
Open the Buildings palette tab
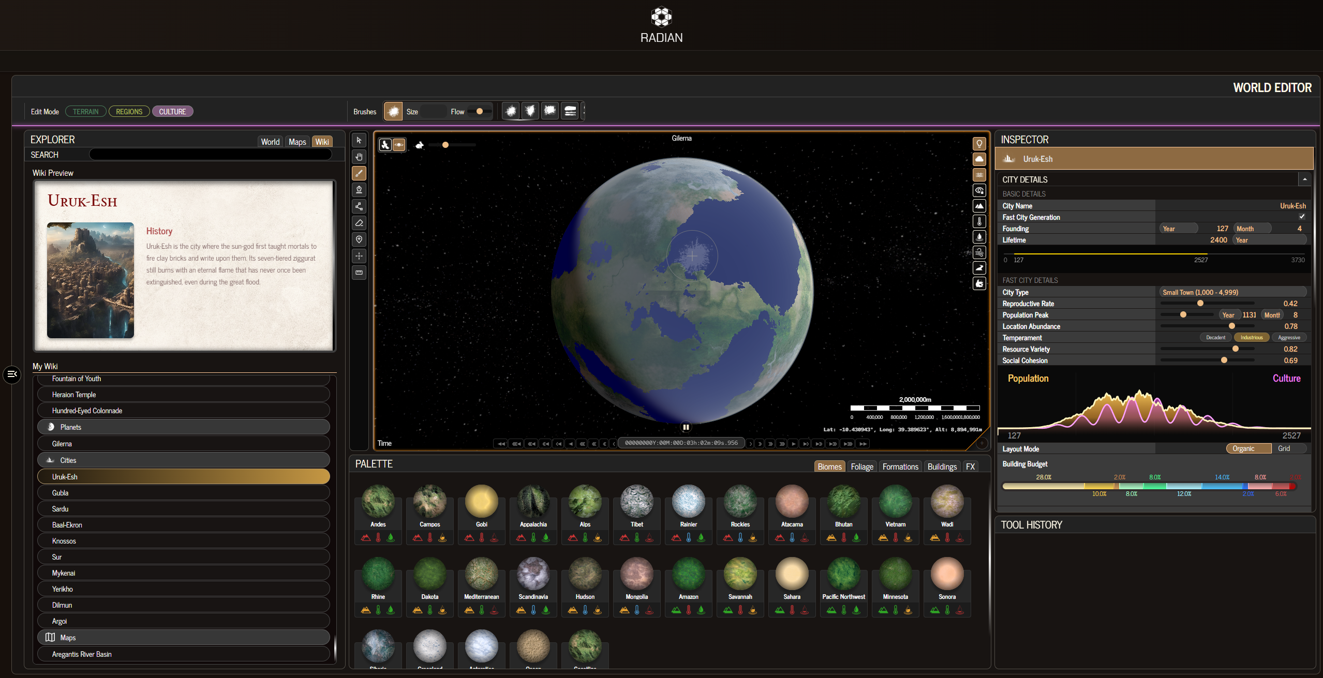[942, 466]
